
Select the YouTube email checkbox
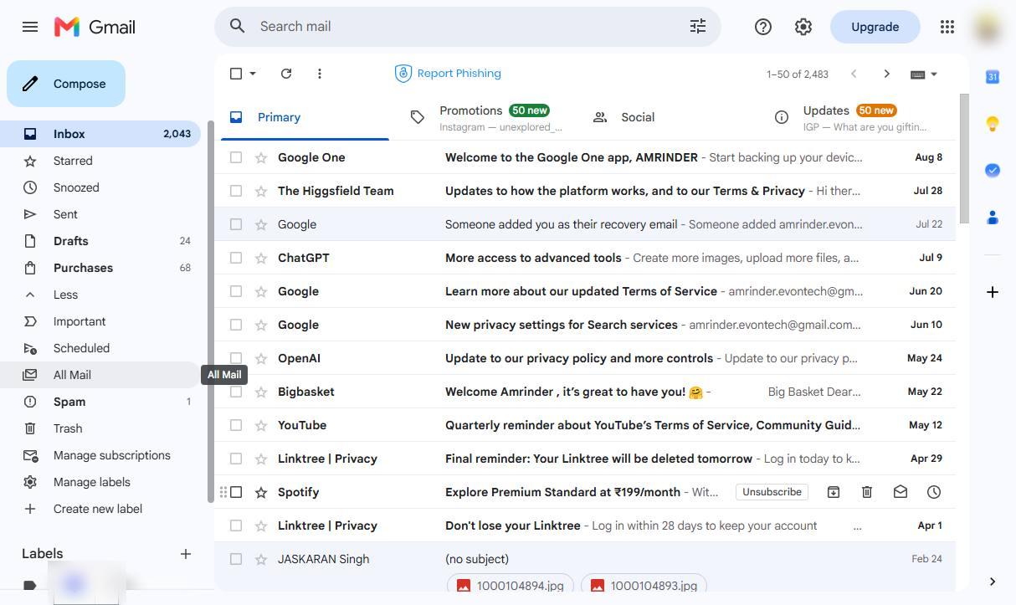pyautogui.click(x=236, y=425)
